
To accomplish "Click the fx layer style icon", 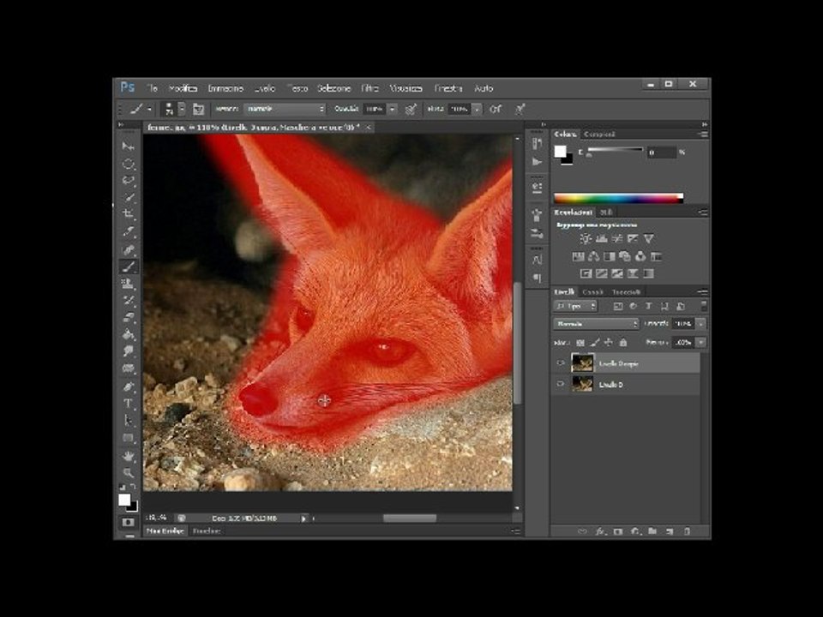I will [600, 531].
